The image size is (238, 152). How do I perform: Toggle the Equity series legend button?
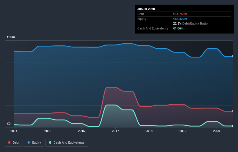[x=34, y=143]
